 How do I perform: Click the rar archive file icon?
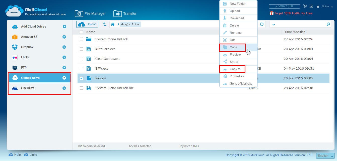pyautogui.click(x=89, y=88)
